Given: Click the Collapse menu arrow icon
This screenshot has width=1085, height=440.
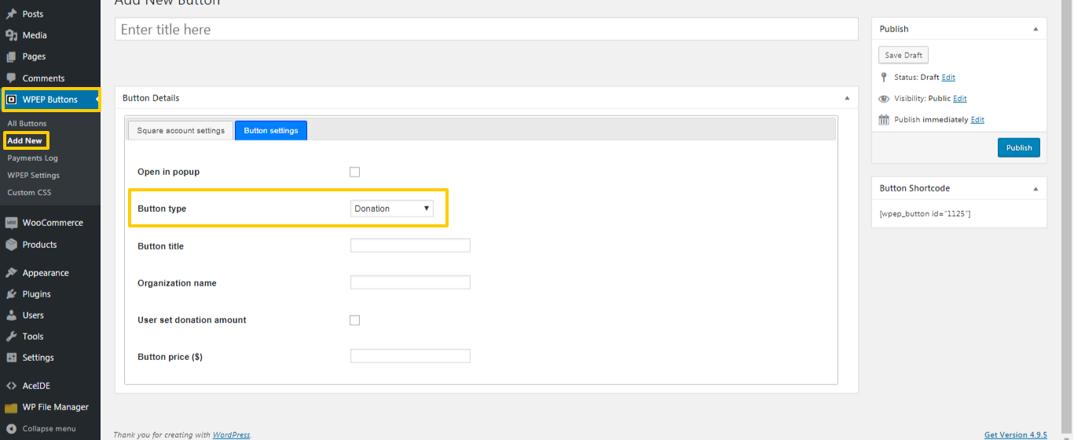Looking at the screenshot, I should click(x=11, y=429).
